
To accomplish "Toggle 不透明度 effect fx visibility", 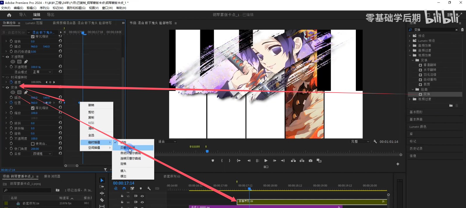I will click(x=7, y=57).
